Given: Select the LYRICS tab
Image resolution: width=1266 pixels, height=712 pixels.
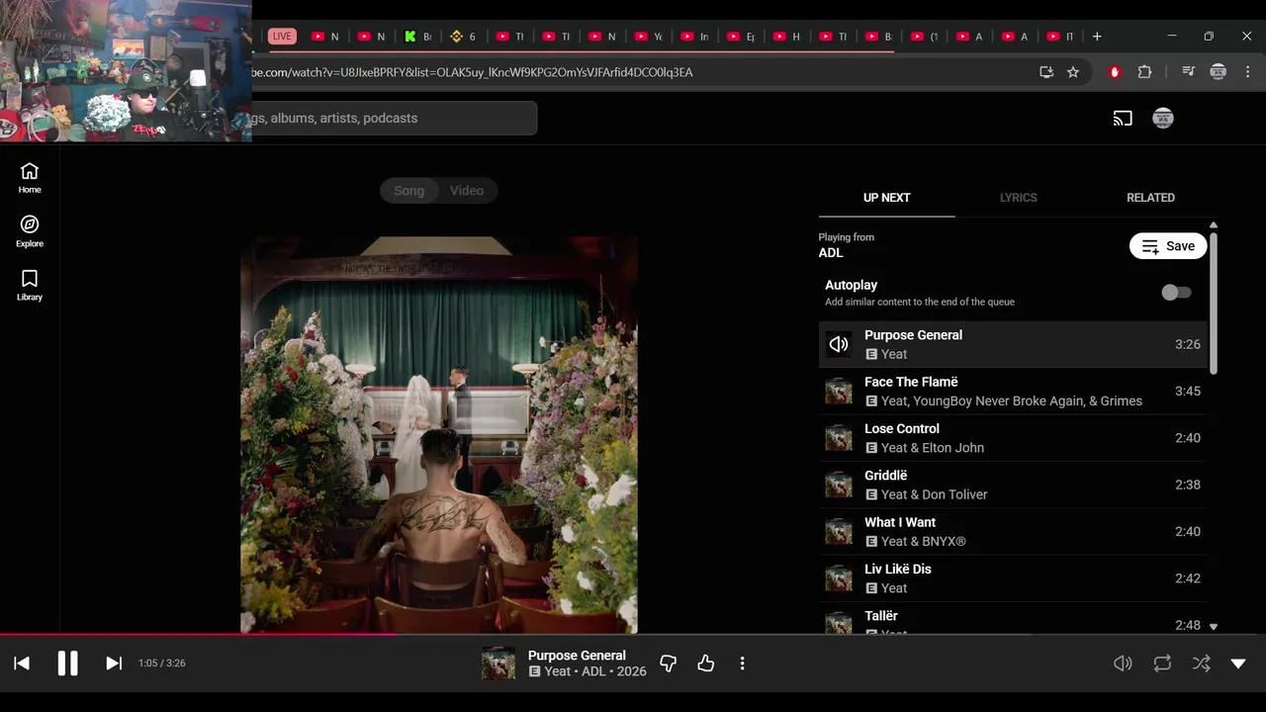Looking at the screenshot, I should pyautogui.click(x=1018, y=198).
